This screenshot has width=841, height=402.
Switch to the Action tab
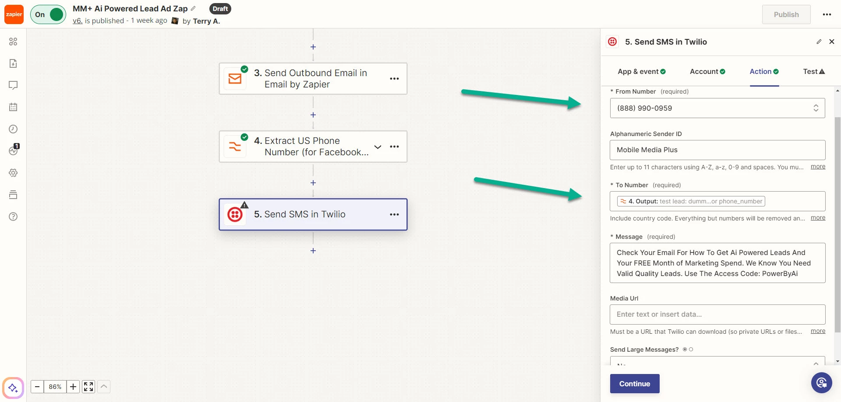(x=764, y=71)
